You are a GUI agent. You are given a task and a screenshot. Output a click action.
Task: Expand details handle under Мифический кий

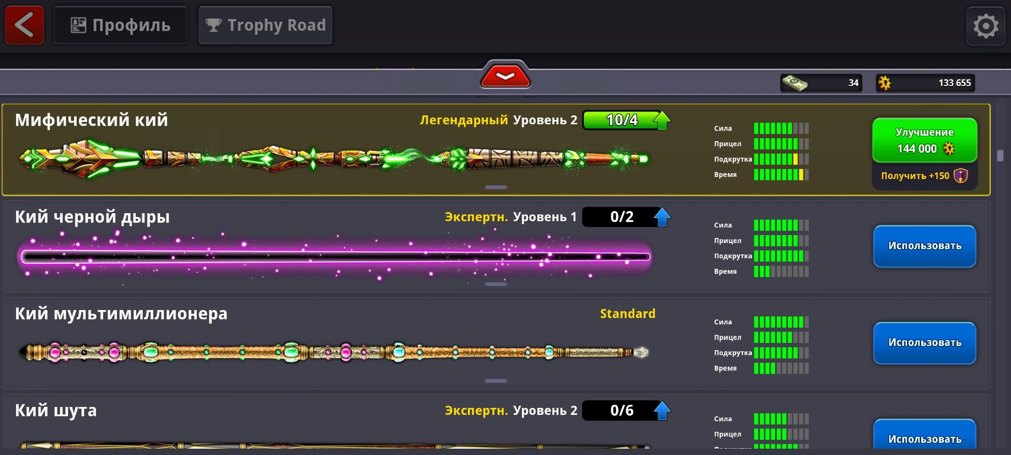pyautogui.click(x=496, y=187)
